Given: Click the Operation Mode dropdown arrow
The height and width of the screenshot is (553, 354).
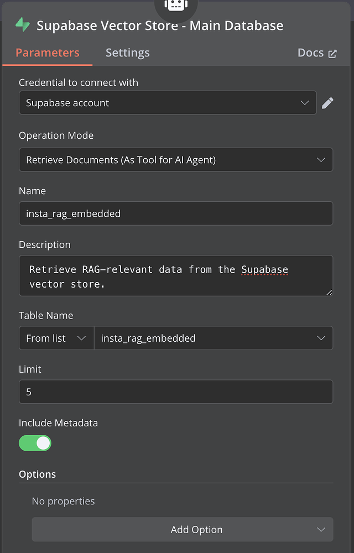Looking at the screenshot, I should 320,159.
